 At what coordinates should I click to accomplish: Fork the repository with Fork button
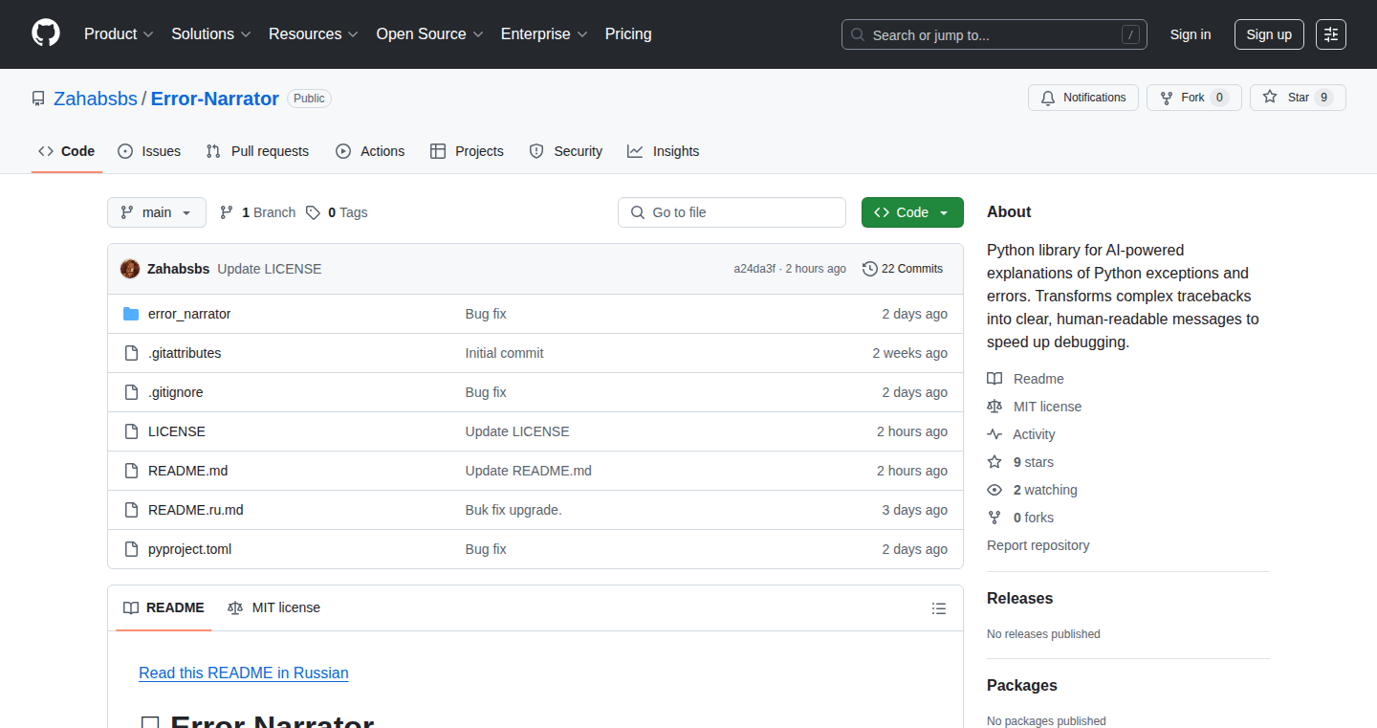tap(1194, 98)
